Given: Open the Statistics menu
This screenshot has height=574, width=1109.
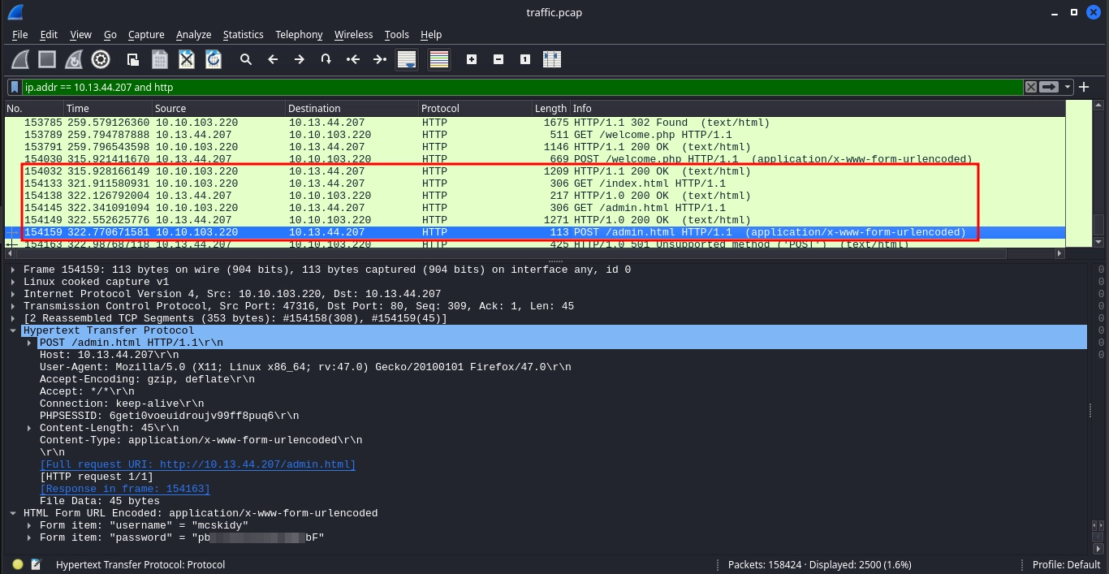Looking at the screenshot, I should (243, 34).
